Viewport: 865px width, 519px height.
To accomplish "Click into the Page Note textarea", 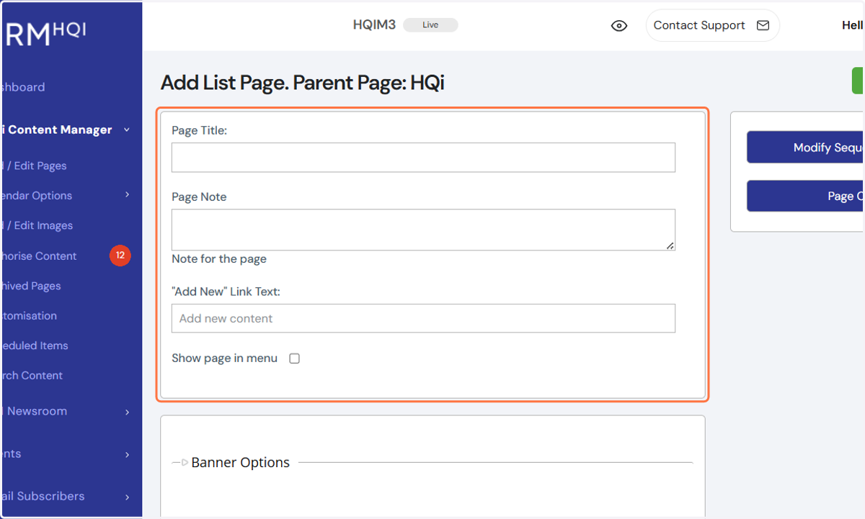I will 423,230.
